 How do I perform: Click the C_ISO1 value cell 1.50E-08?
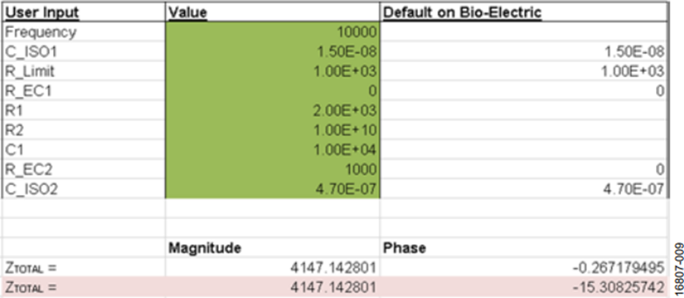(273, 52)
